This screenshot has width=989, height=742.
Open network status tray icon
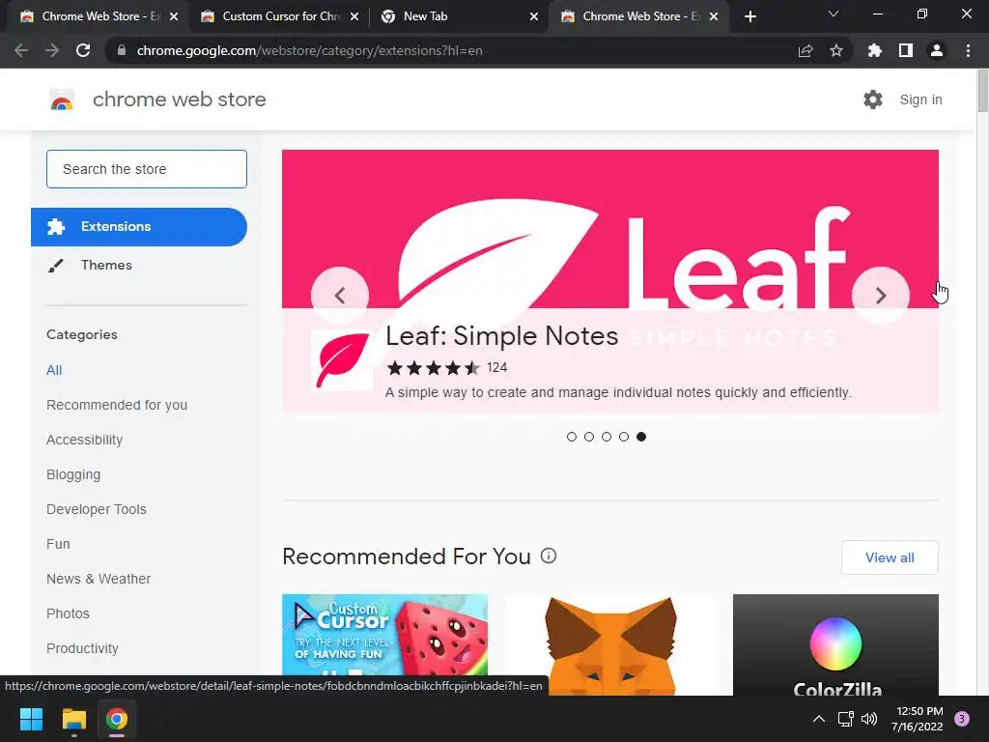click(845, 719)
